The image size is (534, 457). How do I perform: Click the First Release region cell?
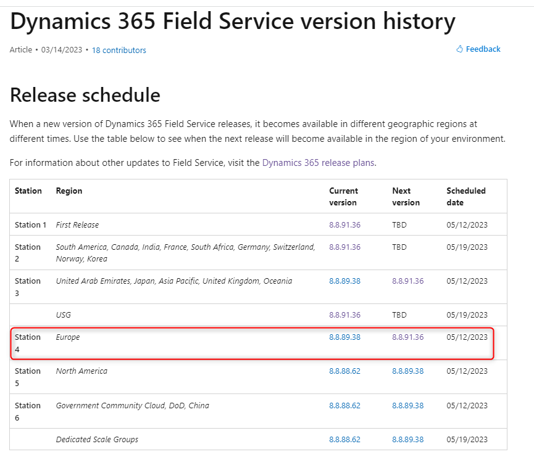click(x=77, y=225)
